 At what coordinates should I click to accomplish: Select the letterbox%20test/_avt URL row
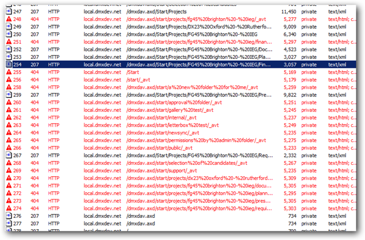pos(172,125)
